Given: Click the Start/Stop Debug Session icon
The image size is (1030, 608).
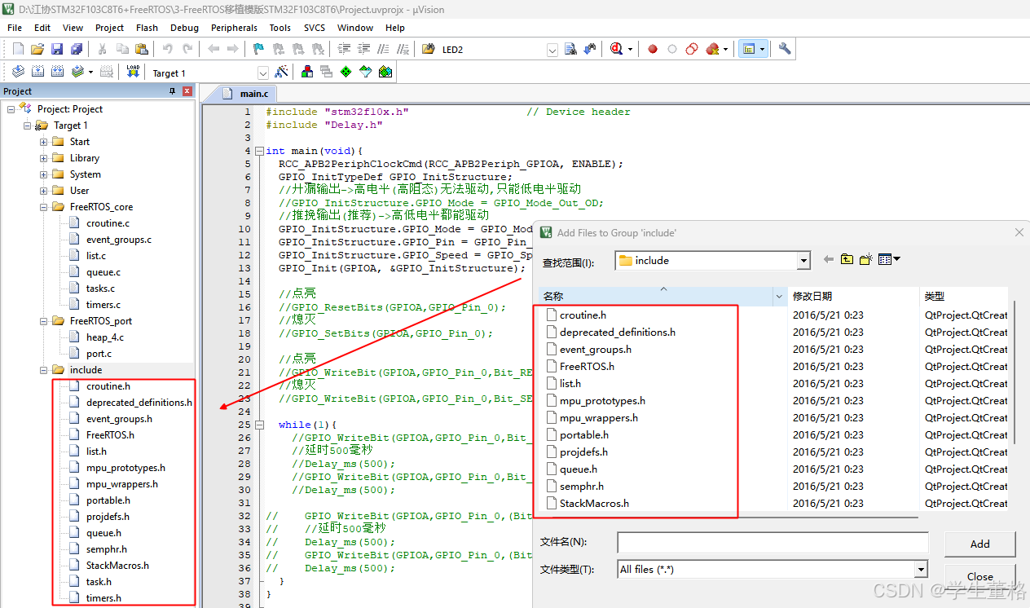Looking at the screenshot, I should (x=618, y=49).
